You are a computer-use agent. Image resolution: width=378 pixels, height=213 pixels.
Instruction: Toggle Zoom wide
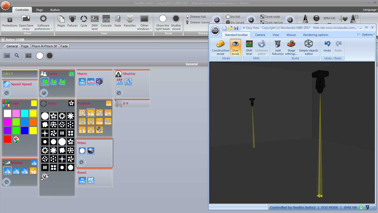click(x=270, y=17)
